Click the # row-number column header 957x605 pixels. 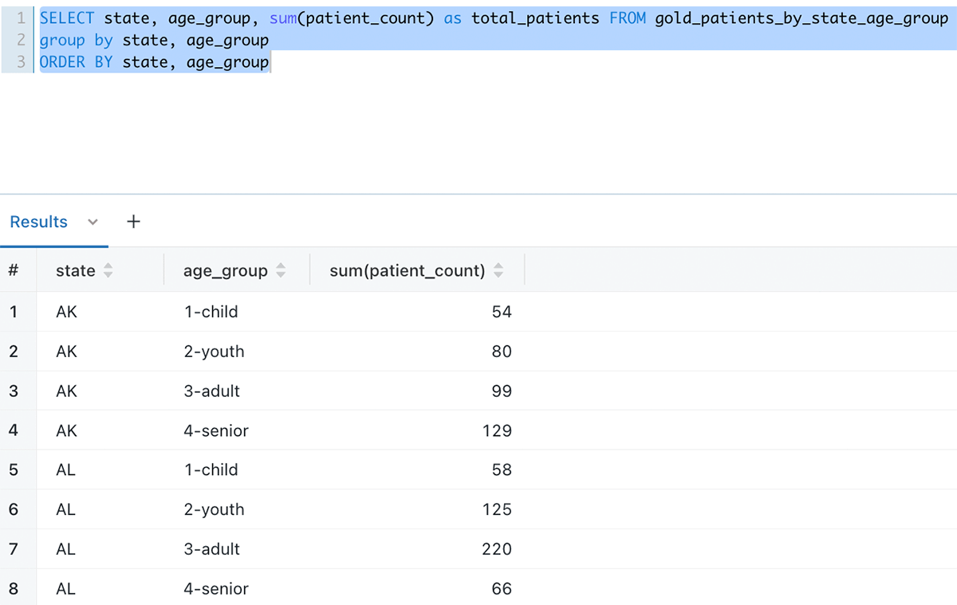point(13,270)
